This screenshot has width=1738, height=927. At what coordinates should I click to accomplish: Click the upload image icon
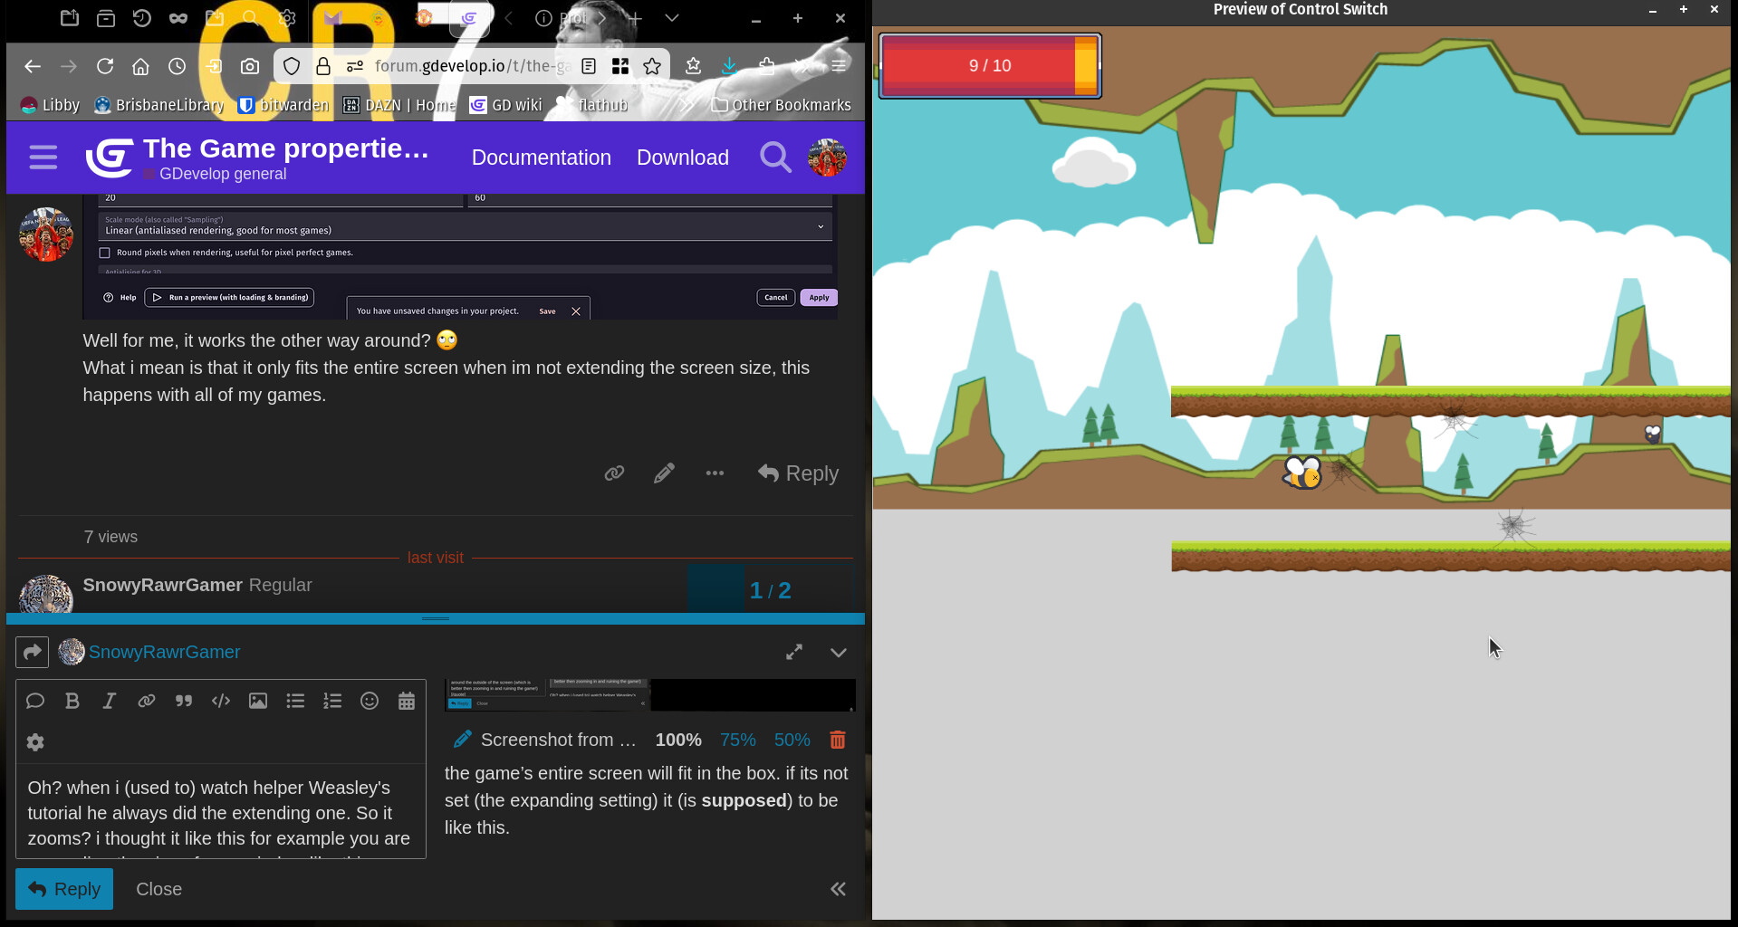tap(258, 701)
